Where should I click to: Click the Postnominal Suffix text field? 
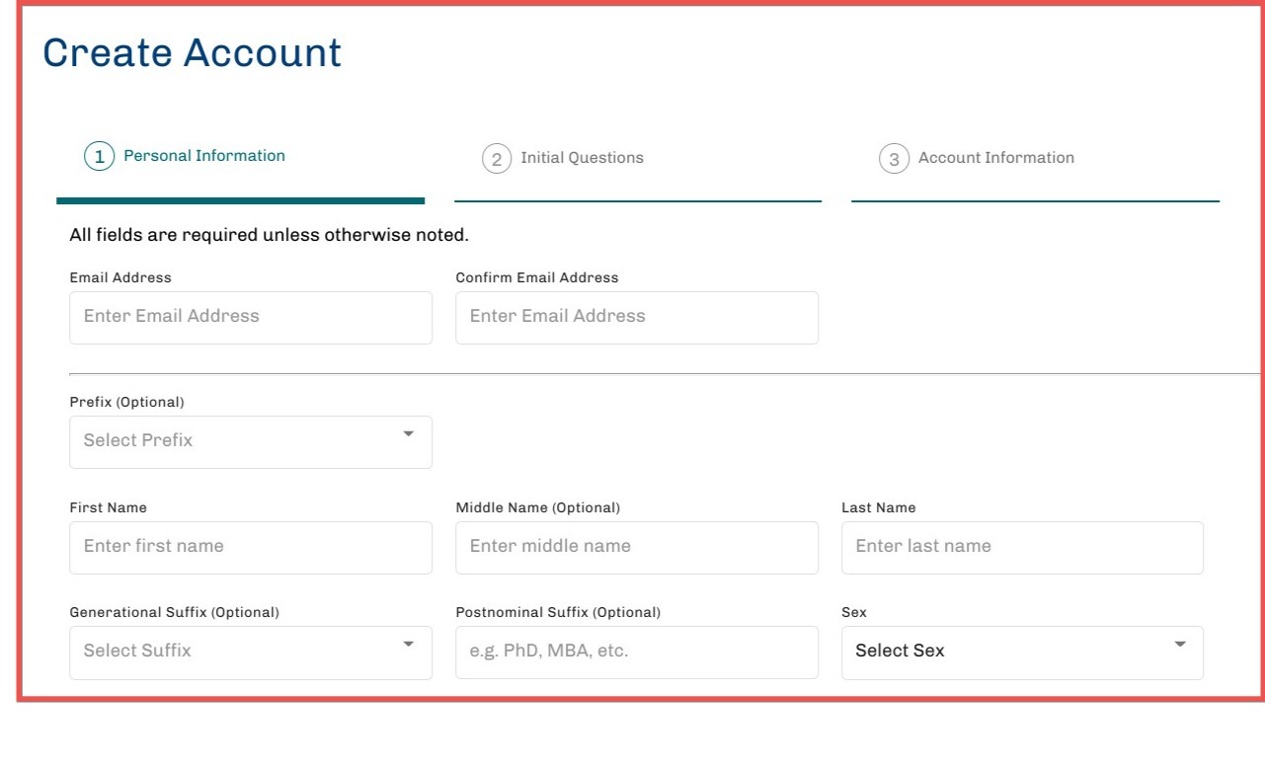(x=637, y=652)
